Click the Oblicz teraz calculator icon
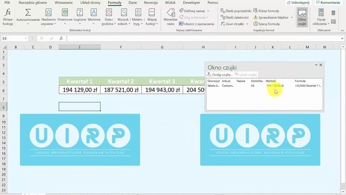The height and width of the screenshot is (195, 346). 334,13
